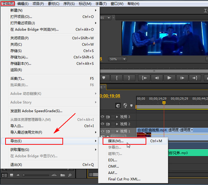Step back one frame

point(157,78)
